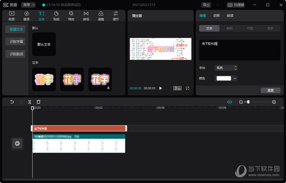
Task: Toggle timeline snapping magnet icon
Action: click(x=230, y=102)
